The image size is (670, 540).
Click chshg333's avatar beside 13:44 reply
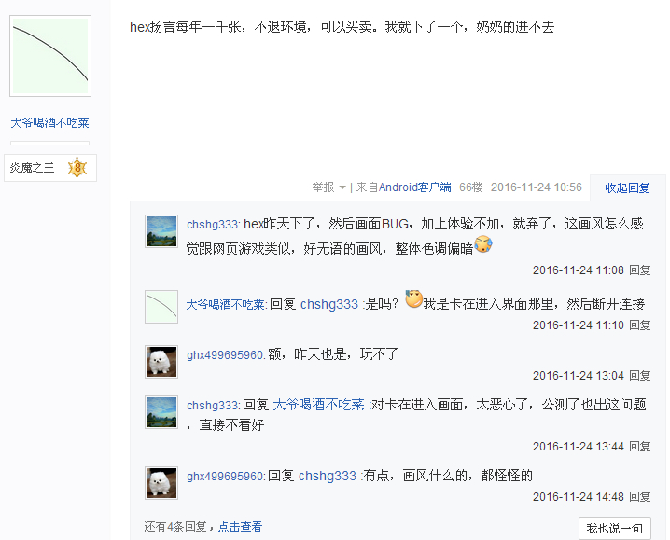coord(161,412)
